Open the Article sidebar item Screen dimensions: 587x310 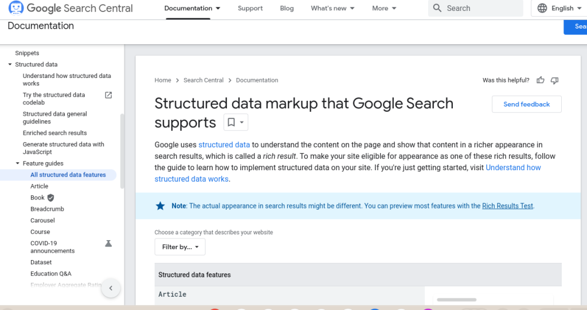[40, 186]
